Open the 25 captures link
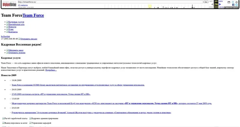This screenshot has height=127, width=240. [23, 5]
